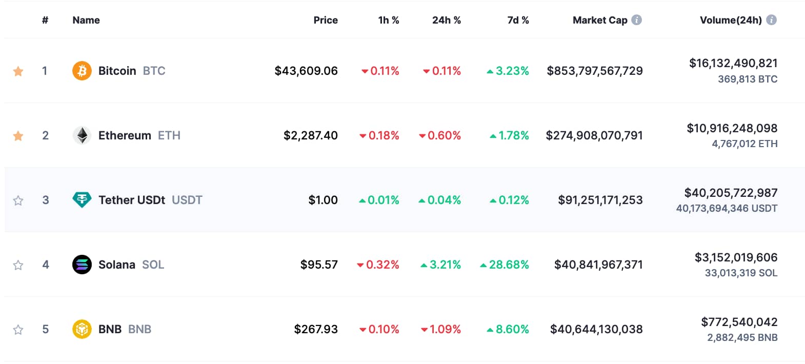805x364 pixels.
Task: Open the Volume(24h) info tooltip icon
Action: coord(771,20)
